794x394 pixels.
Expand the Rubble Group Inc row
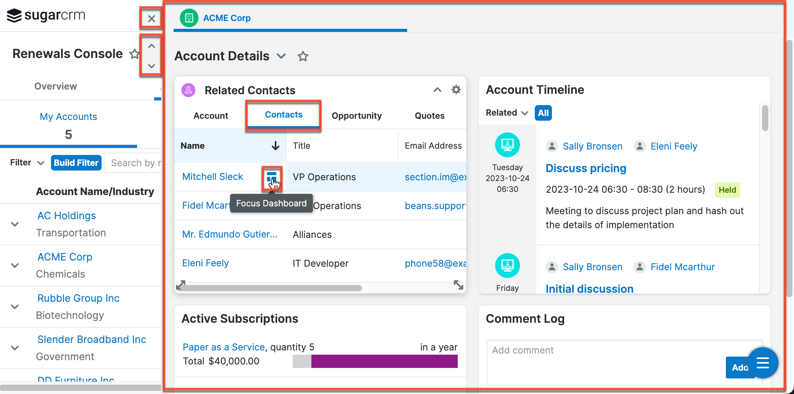pyautogui.click(x=15, y=307)
